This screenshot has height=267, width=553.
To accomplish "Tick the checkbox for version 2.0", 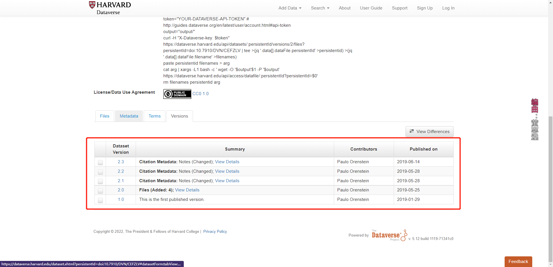I will pyautogui.click(x=100, y=191).
